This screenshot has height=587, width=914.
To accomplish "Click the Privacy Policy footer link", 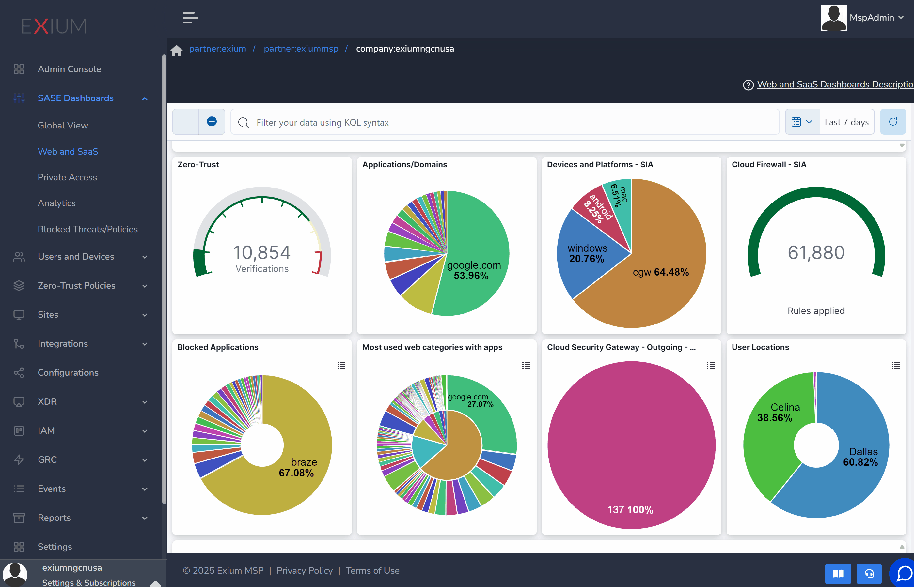I will (304, 571).
